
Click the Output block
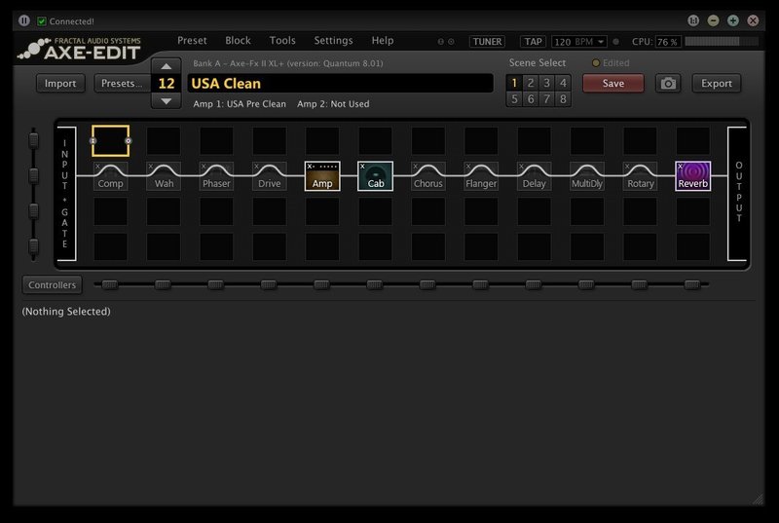737,194
